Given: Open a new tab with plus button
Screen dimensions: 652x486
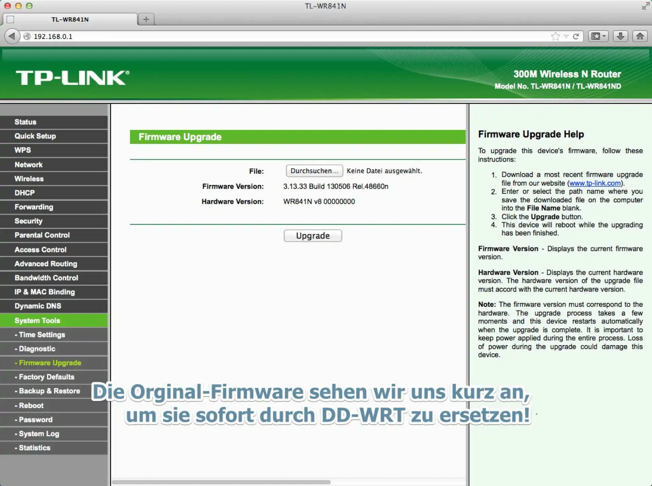Looking at the screenshot, I should point(146,19).
